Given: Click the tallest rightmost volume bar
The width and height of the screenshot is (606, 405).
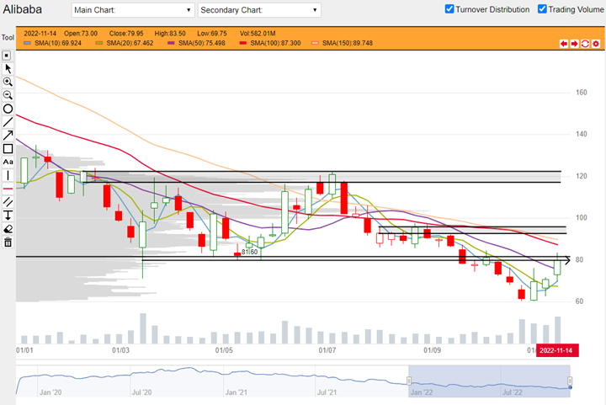Looking at the screenshot, I should (x=558, y=330).
